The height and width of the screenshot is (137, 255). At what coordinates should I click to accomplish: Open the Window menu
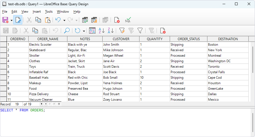point(63,12)
